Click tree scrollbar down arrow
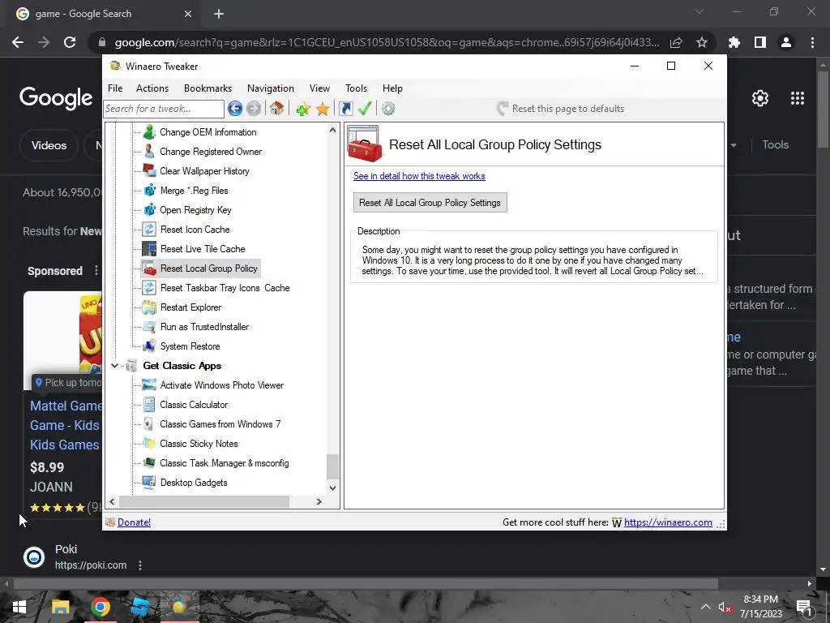Viewport: 830px width, 623px height. tap(332, 488)
